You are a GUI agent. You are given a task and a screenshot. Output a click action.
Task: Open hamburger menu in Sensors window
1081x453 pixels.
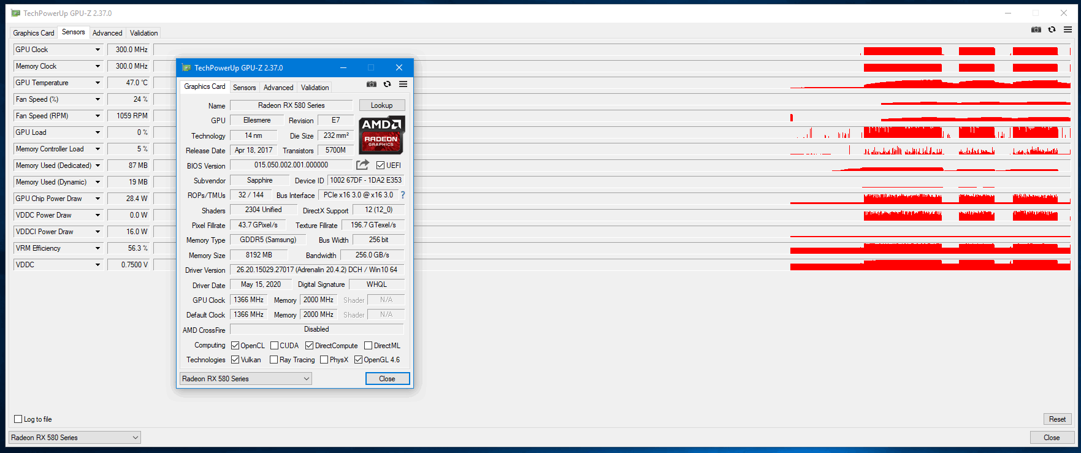point(1068,29)
